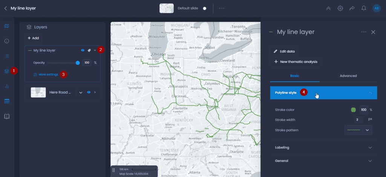Viewport: 386px width, 177px height.
Task: Open the Layers stack icon in left sidebar
Action: pos(7,71)
